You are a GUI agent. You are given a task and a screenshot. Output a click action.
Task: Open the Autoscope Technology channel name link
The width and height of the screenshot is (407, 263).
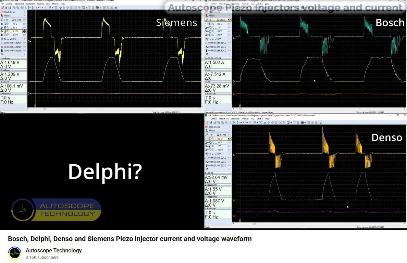53,251
